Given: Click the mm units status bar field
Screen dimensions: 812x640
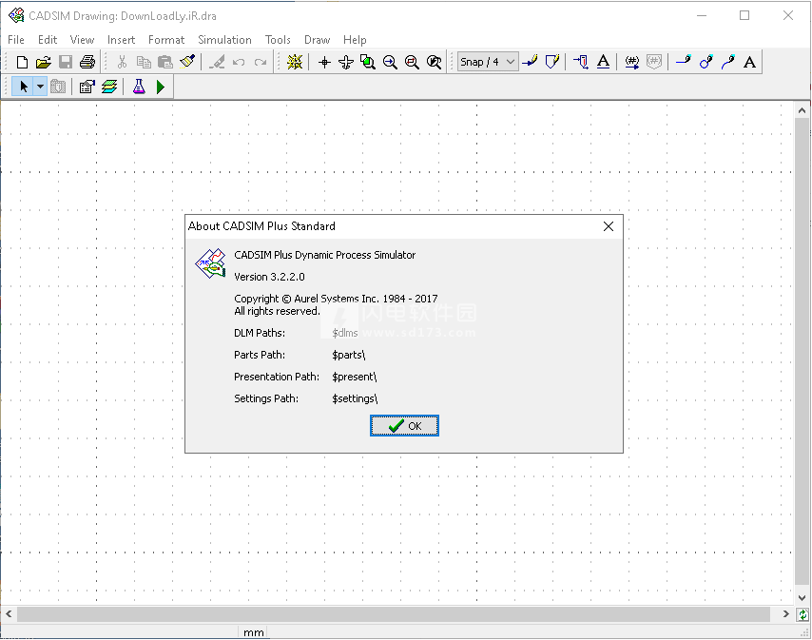Looking at the screenshot, I should (253, 632).
